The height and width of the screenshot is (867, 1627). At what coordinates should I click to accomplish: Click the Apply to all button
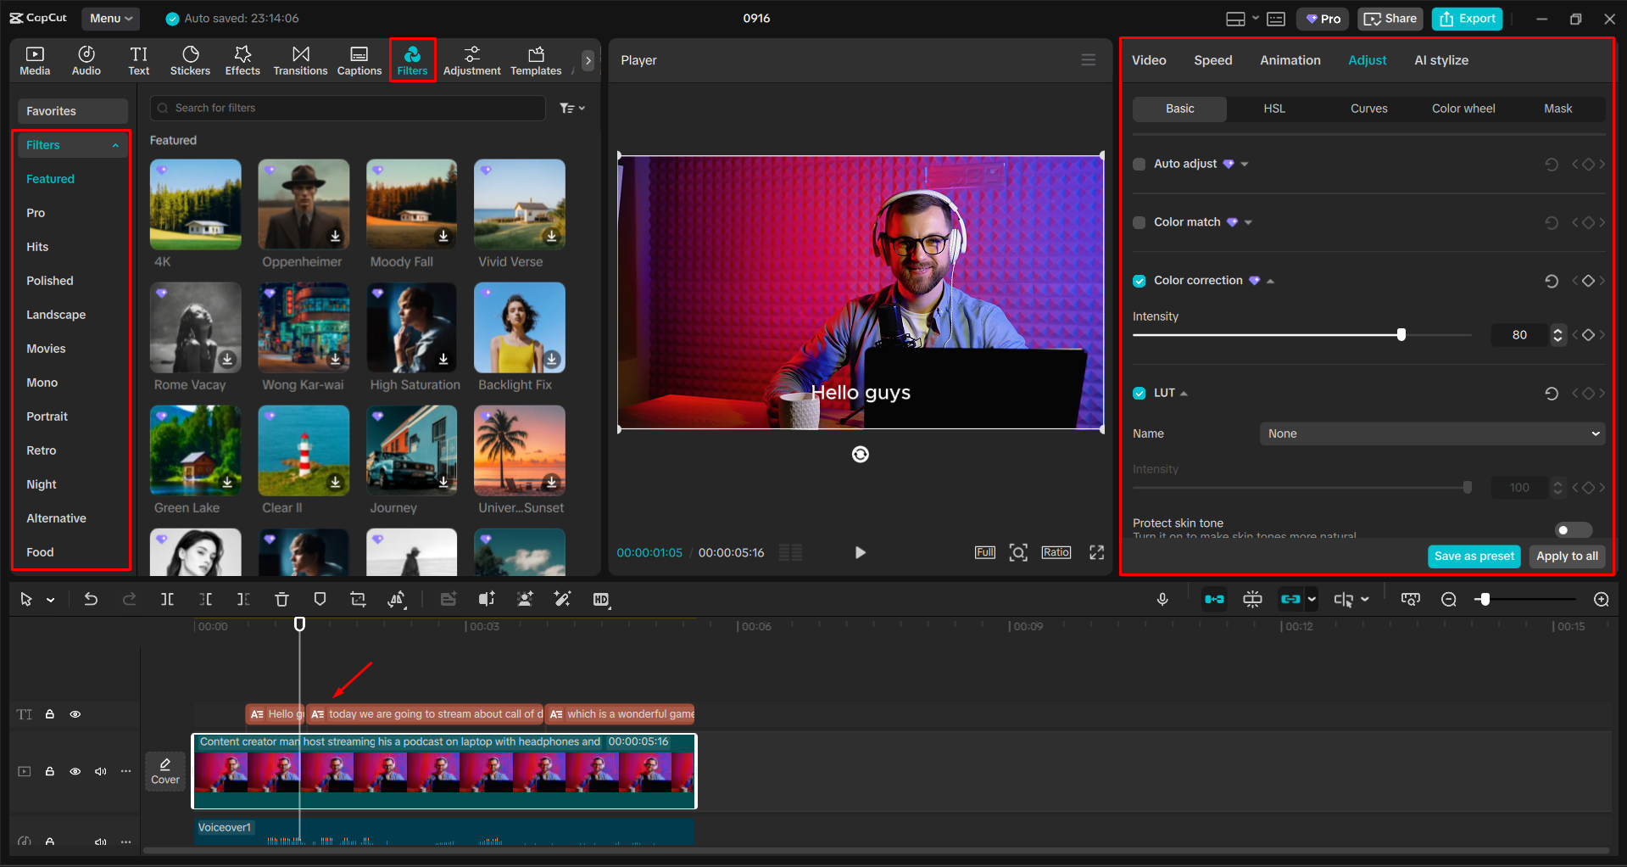tap(1566, 557)
